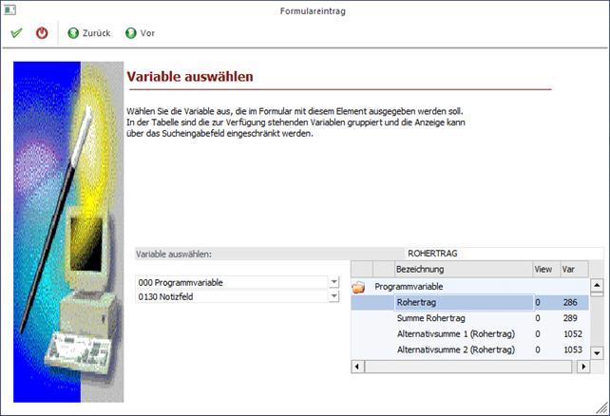This screenshot has height=416, width=610.
Task: Click the Programmvariable folder icon
Action: [358, 287]
